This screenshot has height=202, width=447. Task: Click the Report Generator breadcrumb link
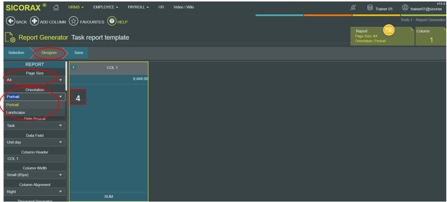[430, 20]
